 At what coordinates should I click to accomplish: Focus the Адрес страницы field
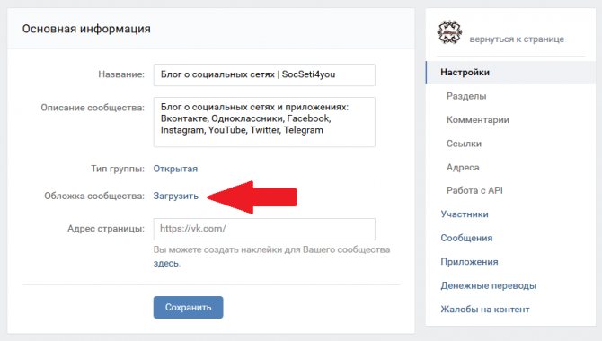point(264,229)
